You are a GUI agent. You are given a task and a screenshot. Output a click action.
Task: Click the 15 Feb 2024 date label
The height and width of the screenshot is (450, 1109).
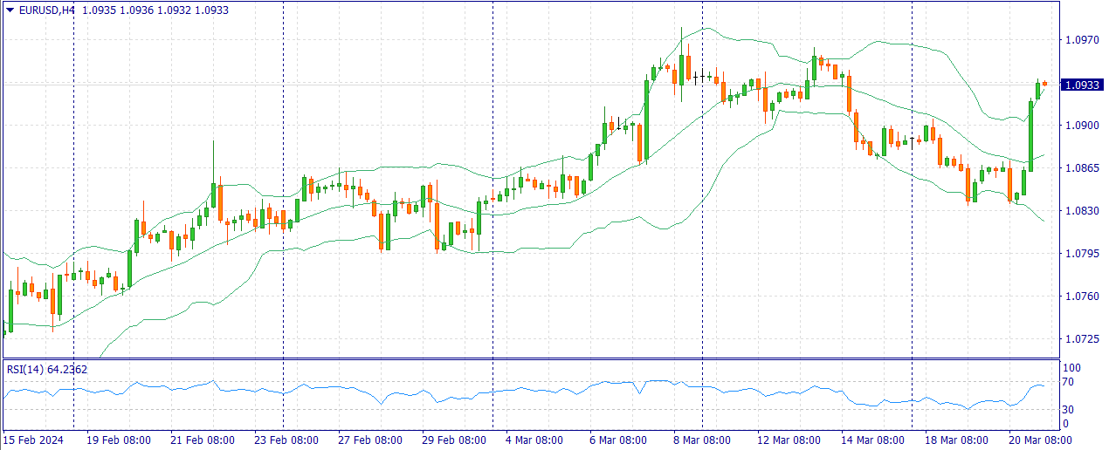pos(33,440)
